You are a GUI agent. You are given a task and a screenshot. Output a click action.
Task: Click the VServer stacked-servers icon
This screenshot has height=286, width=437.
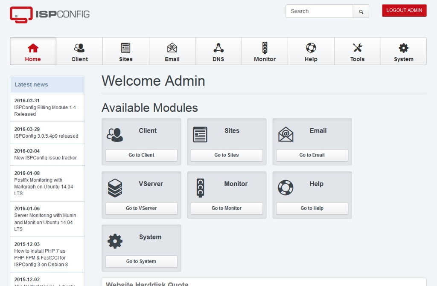point(115,188)
